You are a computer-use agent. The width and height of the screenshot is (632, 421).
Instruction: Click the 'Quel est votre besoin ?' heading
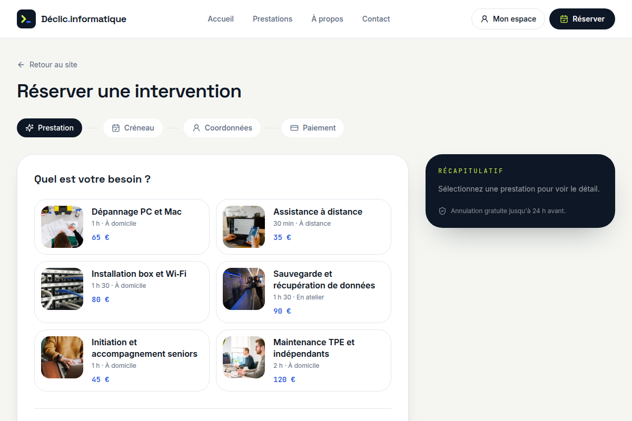[92, 179]
